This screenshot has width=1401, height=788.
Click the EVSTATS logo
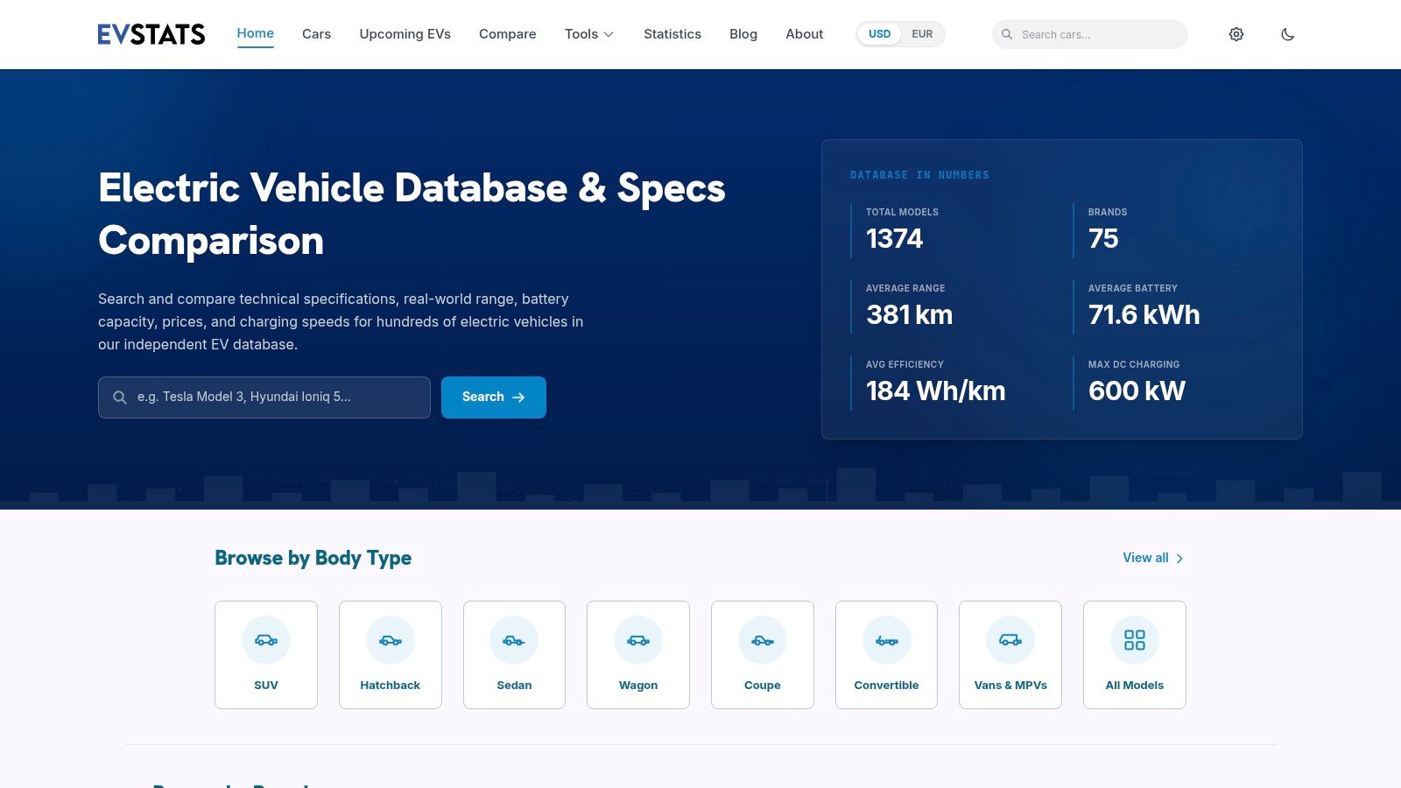tap(151, 34)
